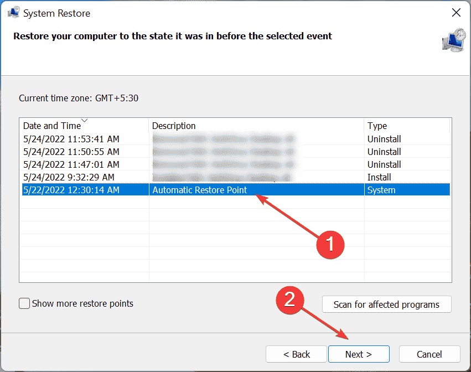Select the 9:32:29 AM Install restore point
The image size is (471, 372).
(x=236, y=177)
